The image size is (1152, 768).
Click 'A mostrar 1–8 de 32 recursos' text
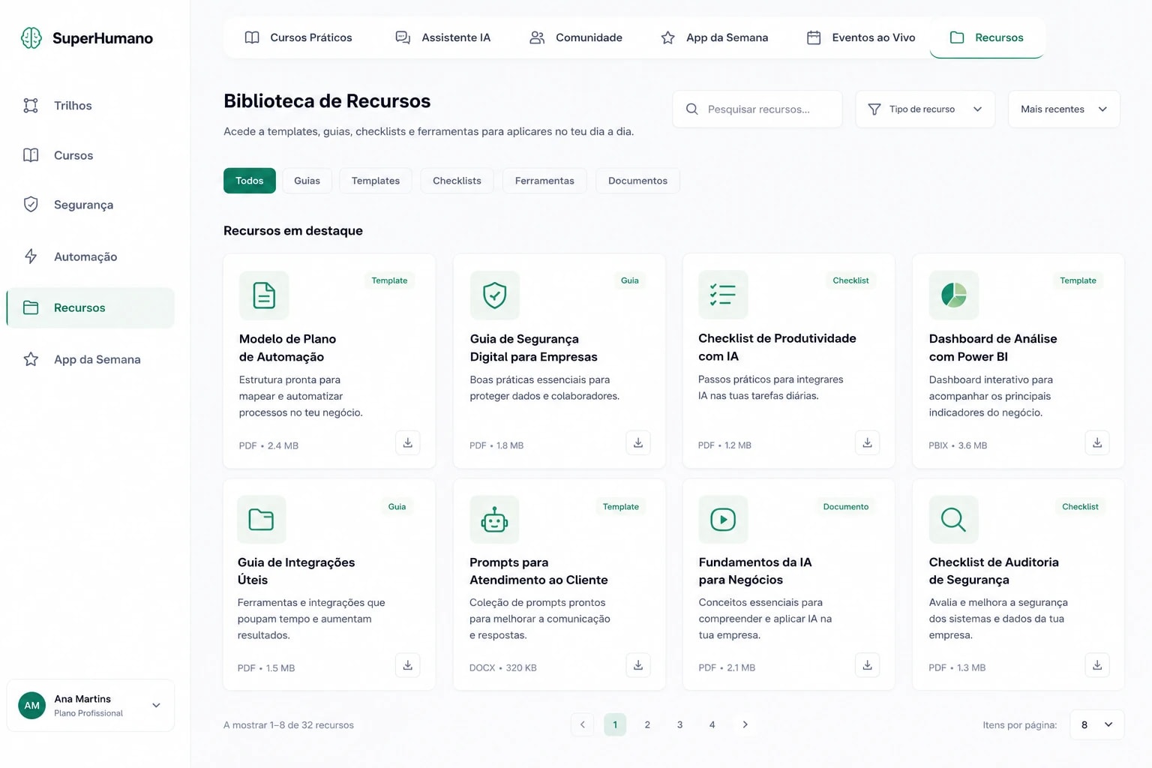coord(289,725)
